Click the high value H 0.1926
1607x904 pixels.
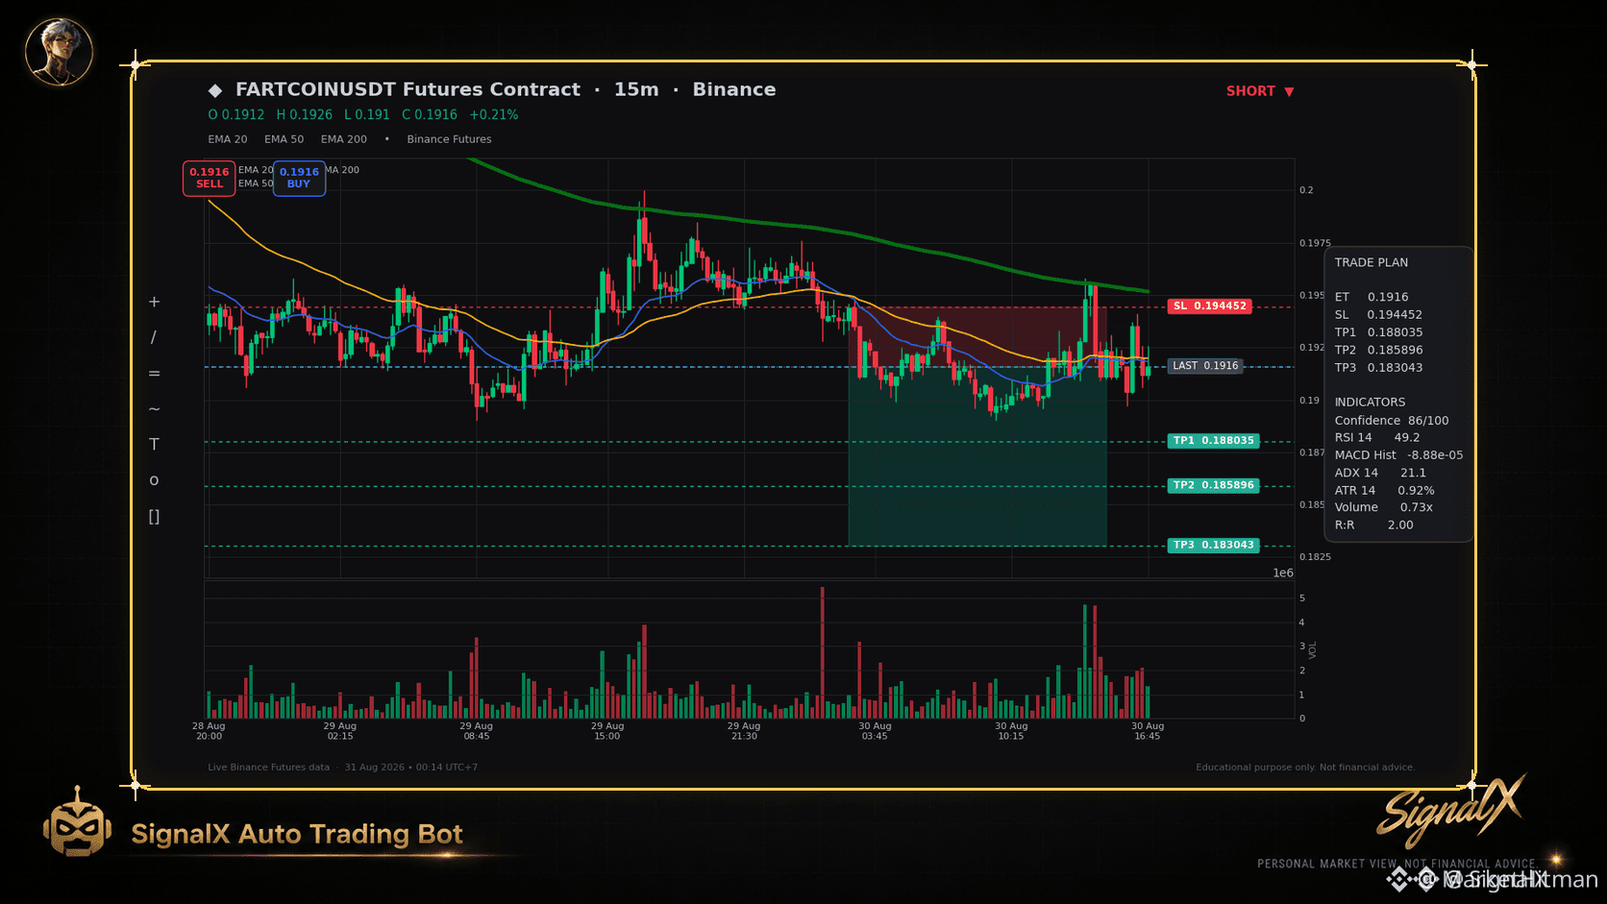pos(305,115)
